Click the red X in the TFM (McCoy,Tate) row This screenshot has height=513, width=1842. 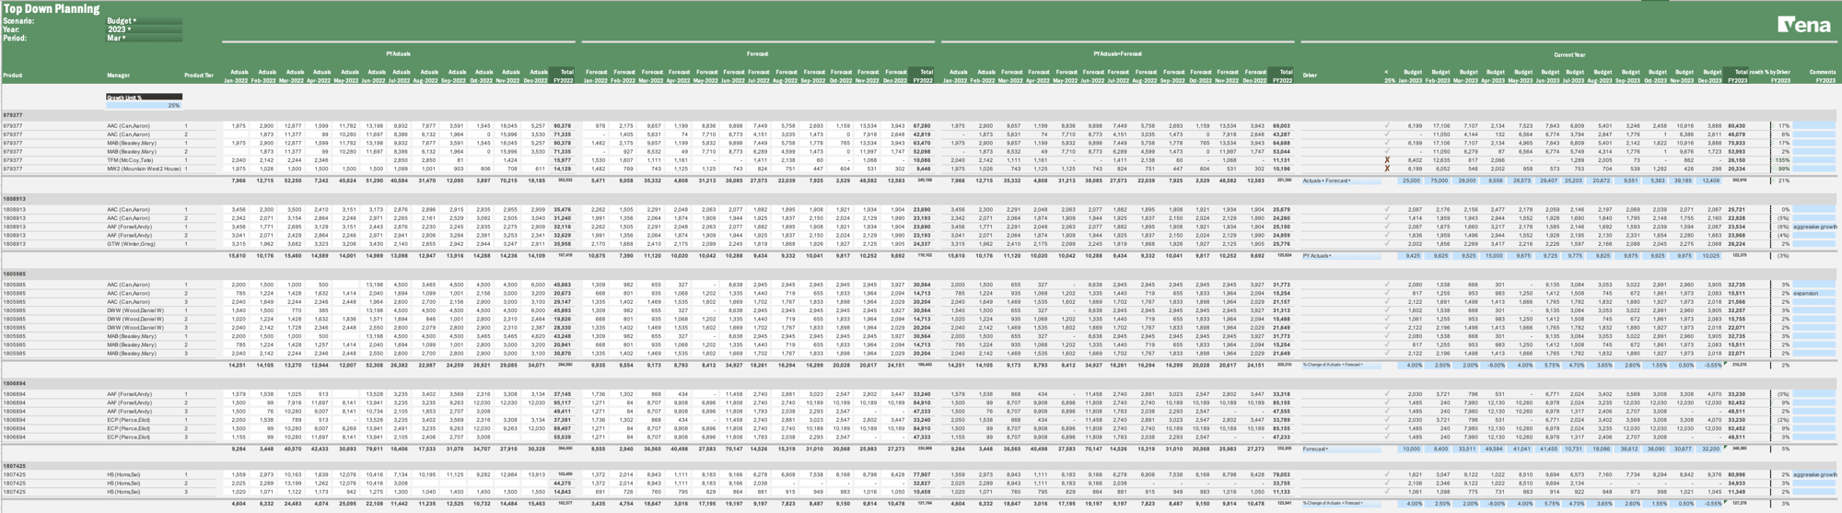pyautogui.click(x=1387, y=160)
